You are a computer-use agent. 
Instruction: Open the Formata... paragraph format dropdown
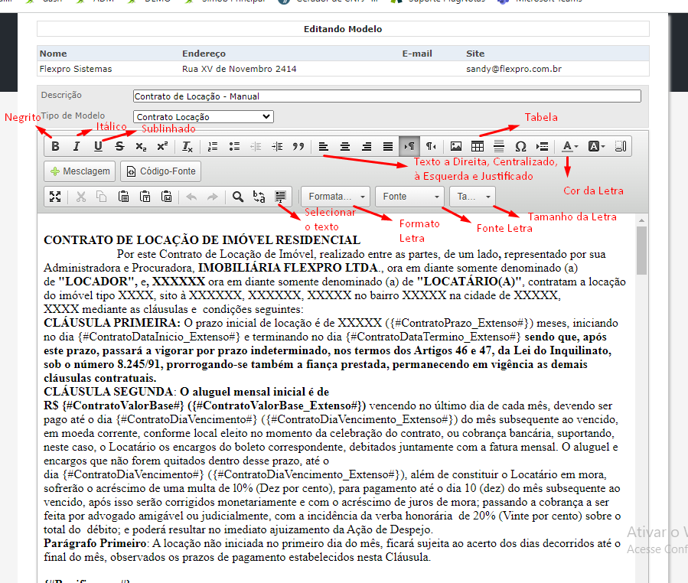point(336,197)
